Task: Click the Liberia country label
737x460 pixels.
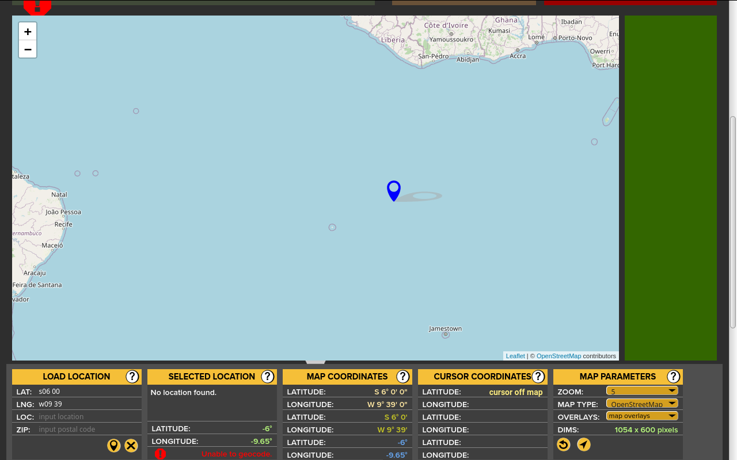Action: (x=393, y=40)
